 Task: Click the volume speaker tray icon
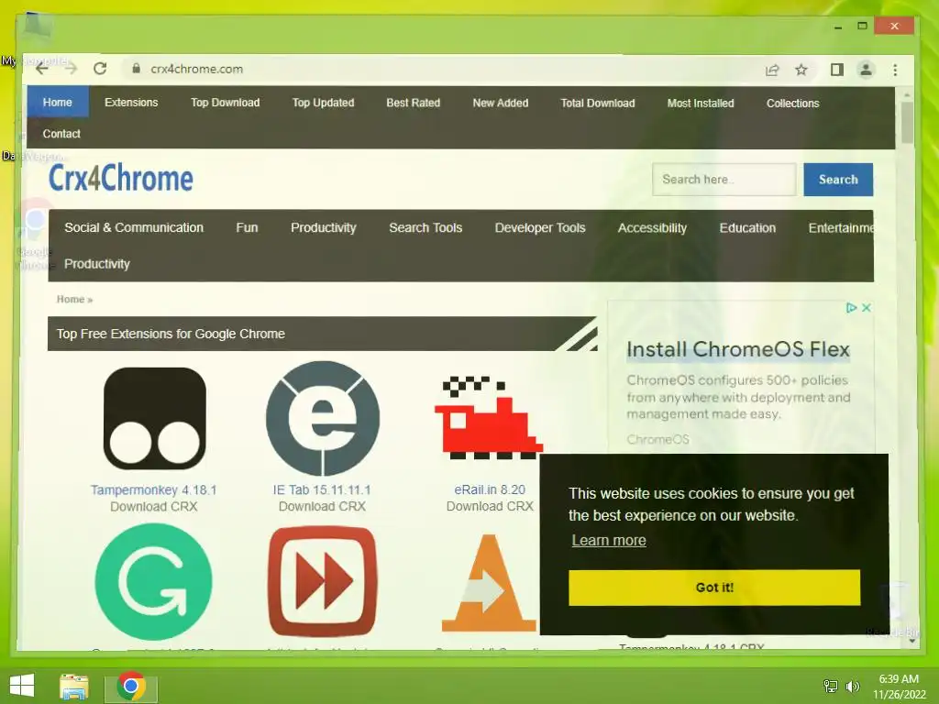click(x=852, y=687)
